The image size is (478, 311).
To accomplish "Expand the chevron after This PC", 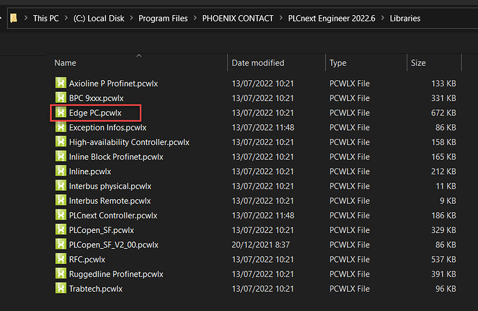I will (x=66, y=18).
